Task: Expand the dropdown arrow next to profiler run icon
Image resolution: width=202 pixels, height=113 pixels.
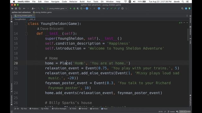Action: pyautogui.click(x=84, y=8)
